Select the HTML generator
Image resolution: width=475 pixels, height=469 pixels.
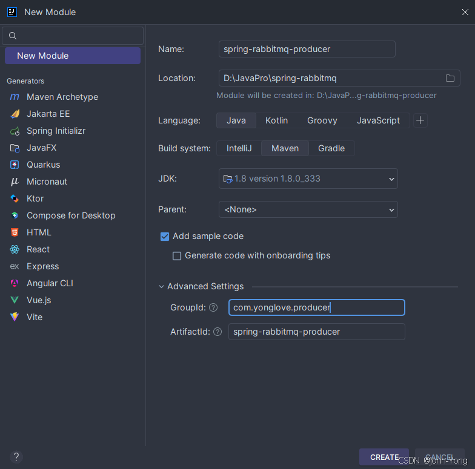click(73, 232)
